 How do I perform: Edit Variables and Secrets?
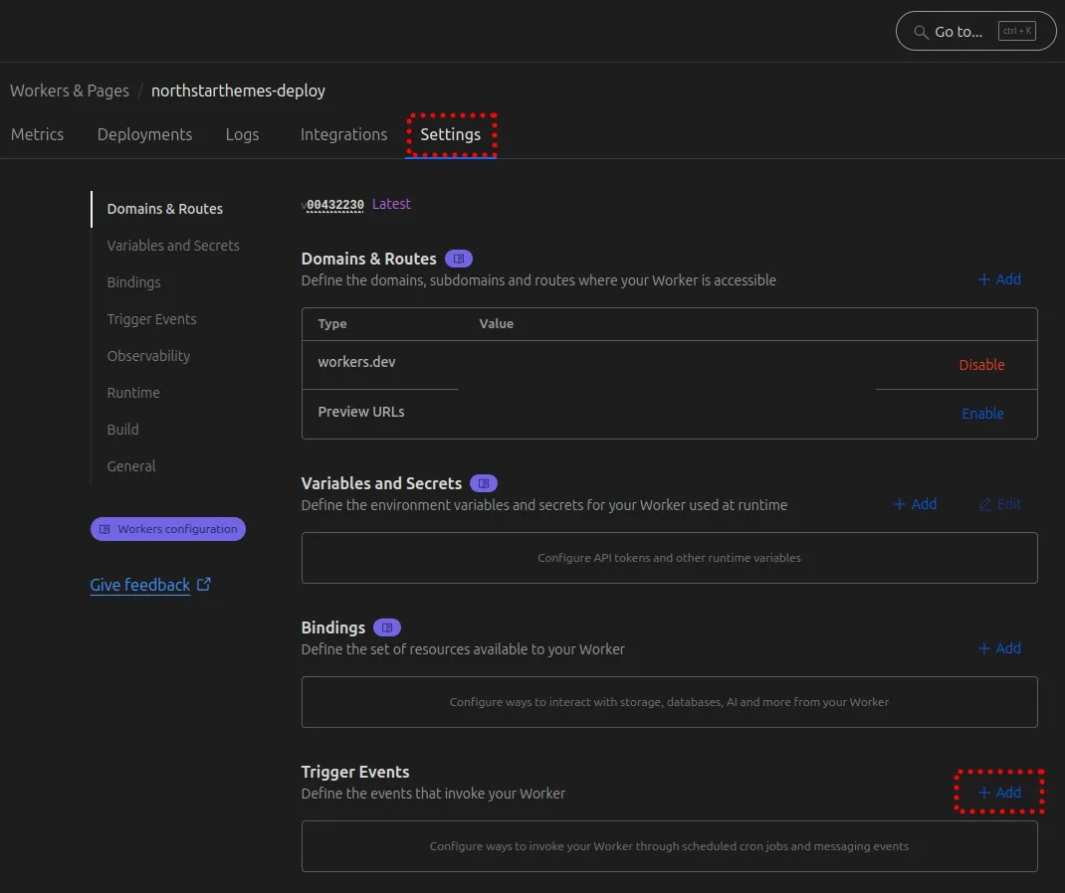pyautogui.click(x=999, y=504)
